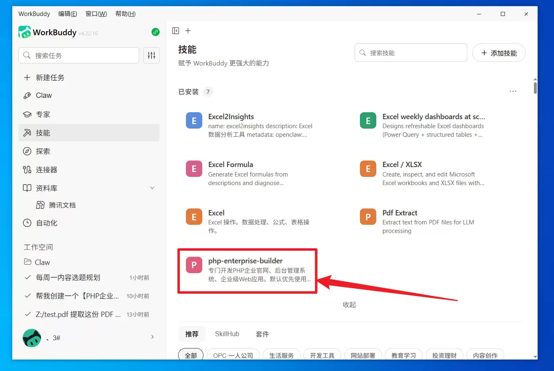This screenshot has width=554, height=371.
Task: Click the Excel / XLSX orange icon
Action: point(368,169)
